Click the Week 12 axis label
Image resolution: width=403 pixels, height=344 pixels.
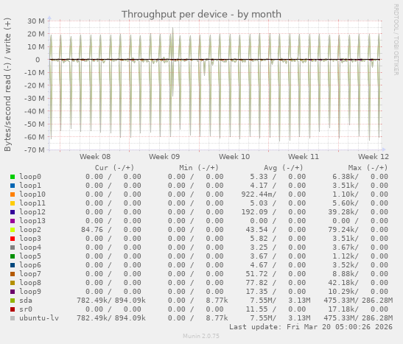point(374,157)
